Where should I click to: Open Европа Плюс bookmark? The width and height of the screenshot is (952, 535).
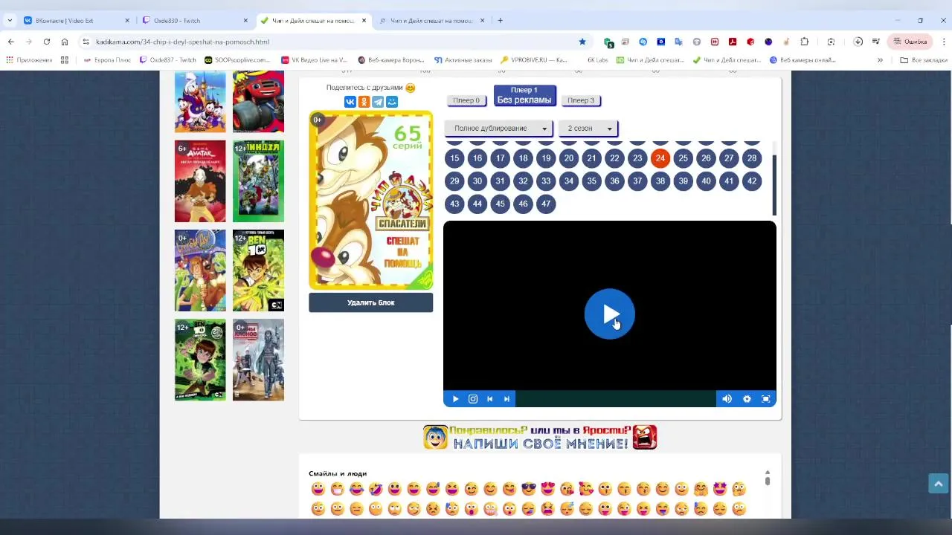point(107,60)
